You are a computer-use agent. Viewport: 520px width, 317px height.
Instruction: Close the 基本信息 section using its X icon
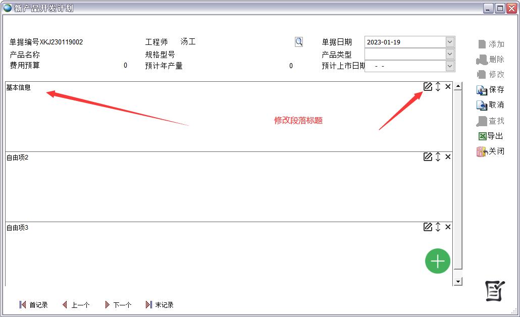(x=448, y=87)
